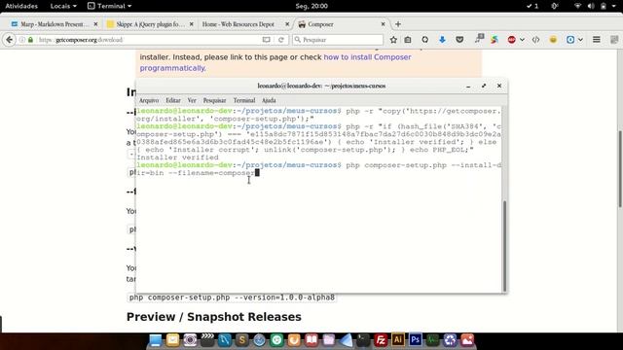This screenshot has width=623, height=350.
Task: Open the clapperboard video icon in dock
Action: [x=207, y=340]
